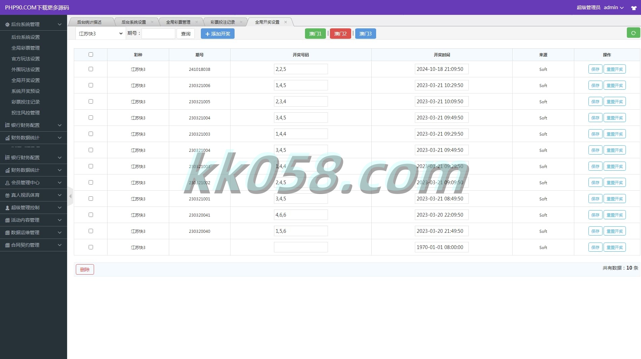Click the blue 澳门3 button
This screenshot has width=641, height=359.
point(365,34)
